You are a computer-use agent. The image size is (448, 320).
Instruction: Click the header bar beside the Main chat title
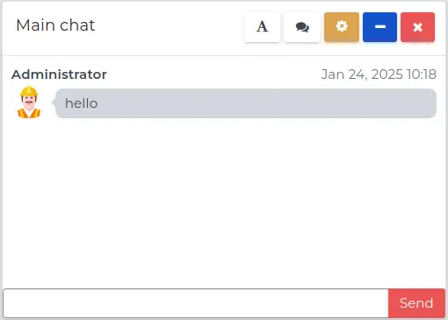(x=170, y=27)
